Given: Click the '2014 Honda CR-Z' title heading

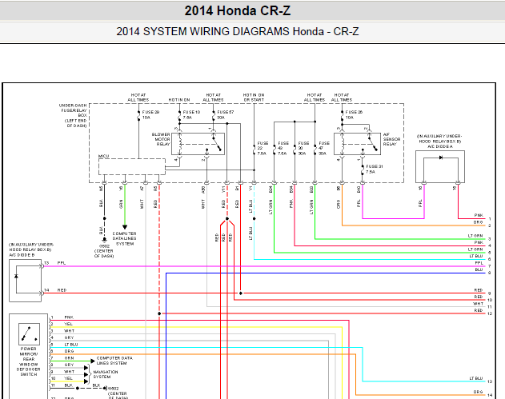Looking at the screenshot, I should point(238,10).
